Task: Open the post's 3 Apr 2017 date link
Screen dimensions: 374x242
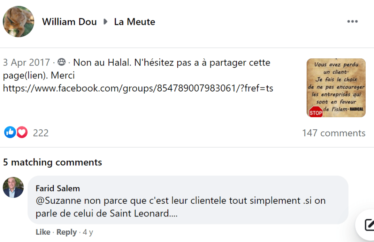Action: pyautogui.click(x=27, y=62)
